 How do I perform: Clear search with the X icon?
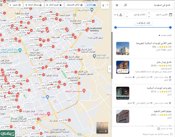[x=117, y=5]
